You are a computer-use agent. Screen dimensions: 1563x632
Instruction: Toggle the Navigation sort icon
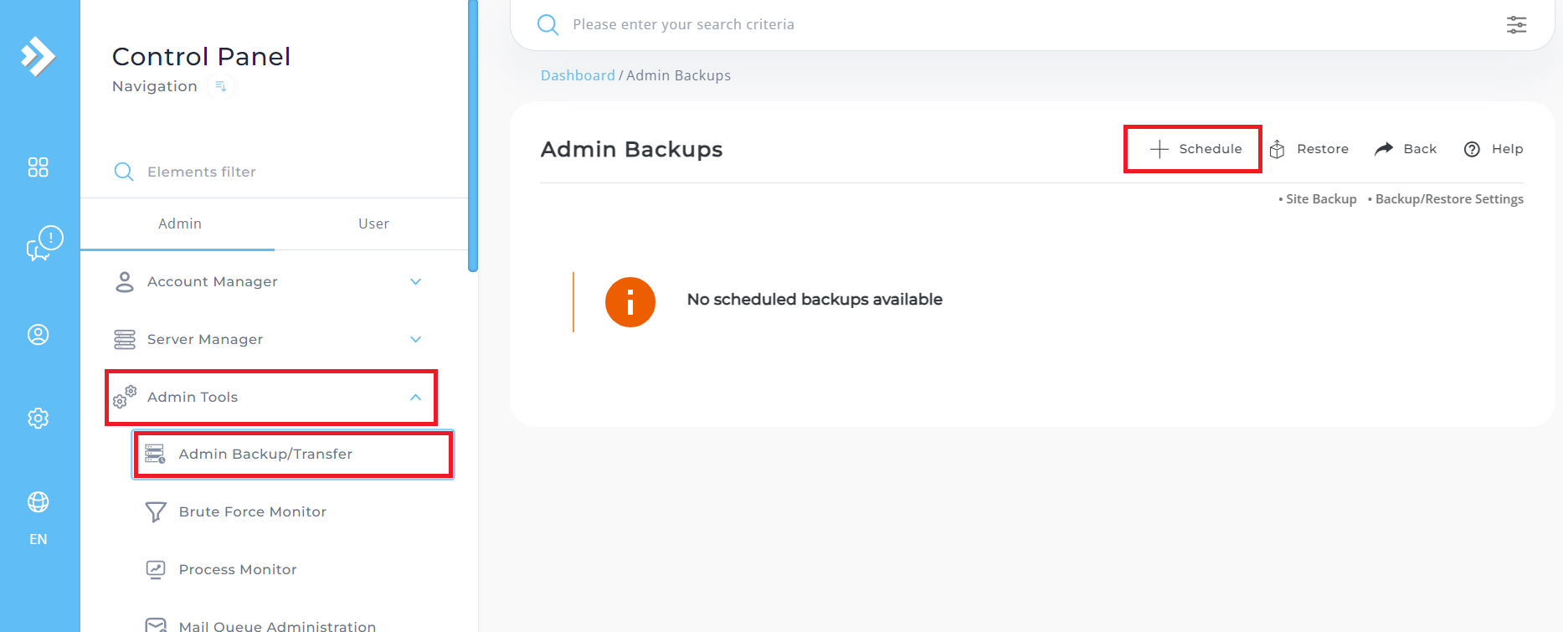(x=221, y=86)
